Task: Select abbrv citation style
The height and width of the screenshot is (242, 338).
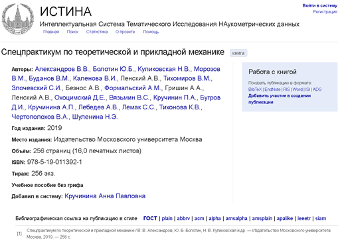Action: tap(183, 218)
